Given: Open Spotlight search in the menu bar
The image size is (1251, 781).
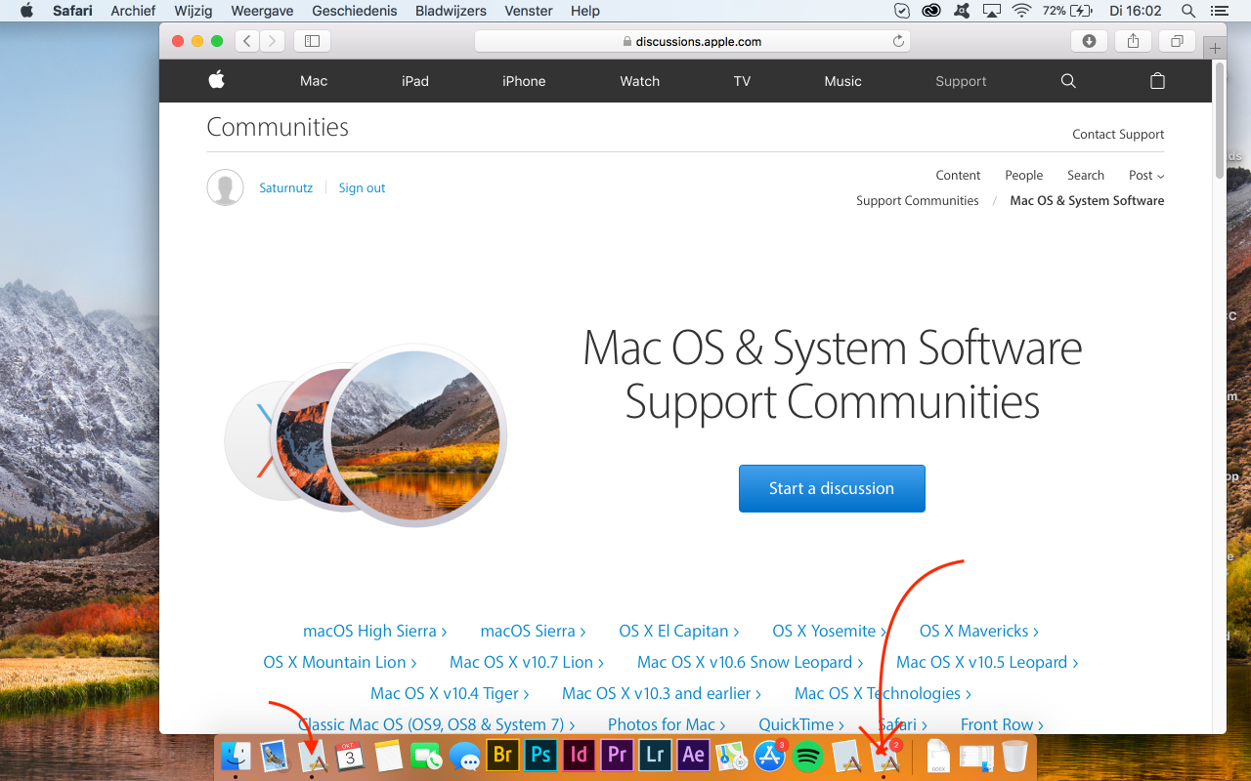Looking at the screenshot, I should 1188,11.
